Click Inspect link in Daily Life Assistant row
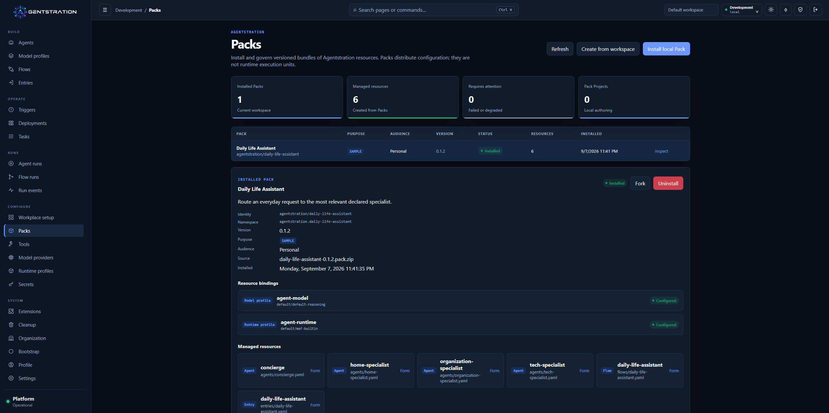This screenshot has width=829, height=413. pyautogui.click(x=661, y=151)
